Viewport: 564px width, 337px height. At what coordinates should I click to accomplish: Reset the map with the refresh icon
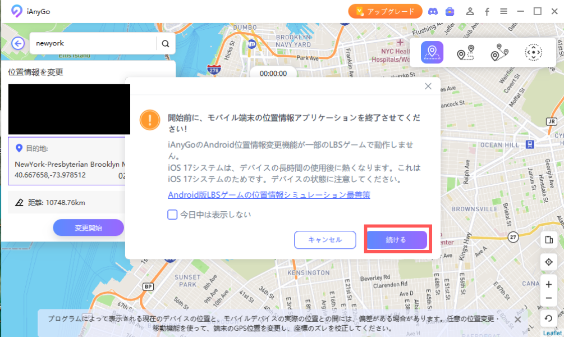[x=548, y=319]
